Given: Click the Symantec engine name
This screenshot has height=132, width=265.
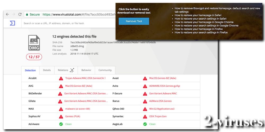Looking at the screenshot, I should pyautogui.click(x=118, y=116).
